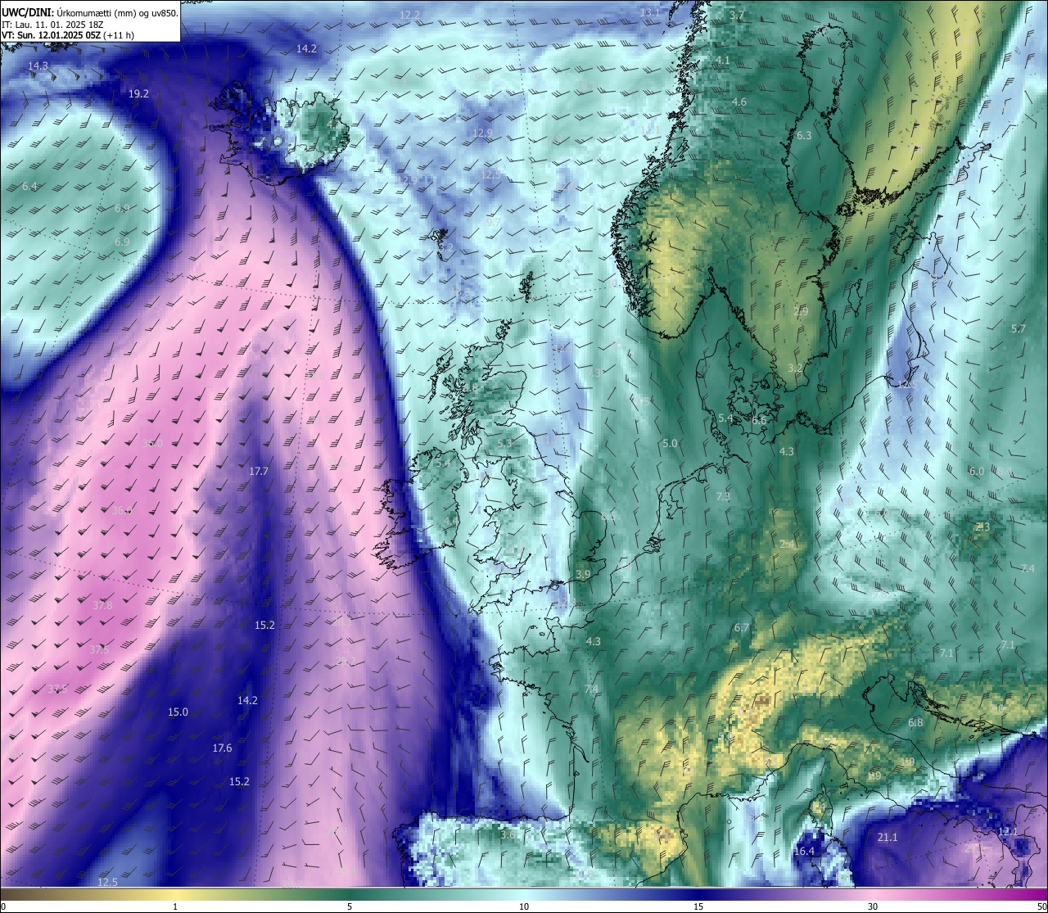Click the 6.0 value over Poland
Viewport: 1048px width, 913px height.
tap(977, 471)
